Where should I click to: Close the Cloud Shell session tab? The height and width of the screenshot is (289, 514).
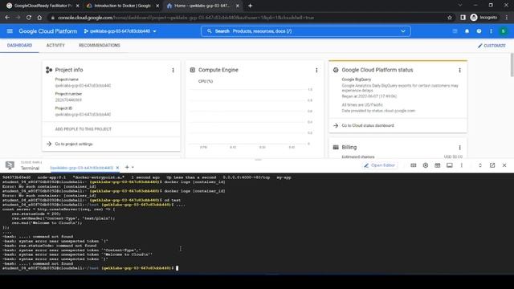click(117, 168)
